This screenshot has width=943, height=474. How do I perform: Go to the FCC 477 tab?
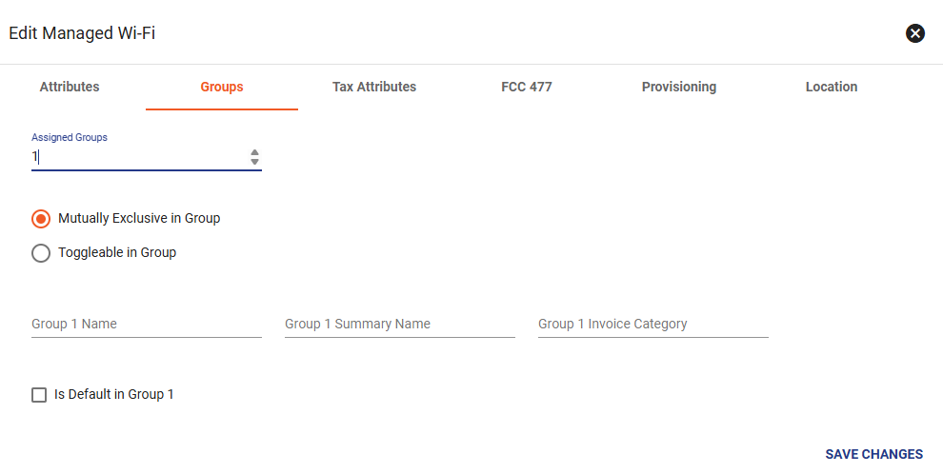click(x=526, y=87)
